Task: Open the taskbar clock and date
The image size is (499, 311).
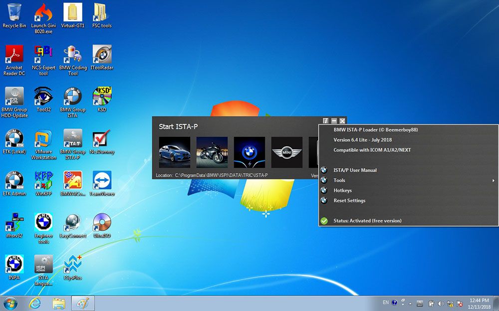Action: tap(479, 304)
